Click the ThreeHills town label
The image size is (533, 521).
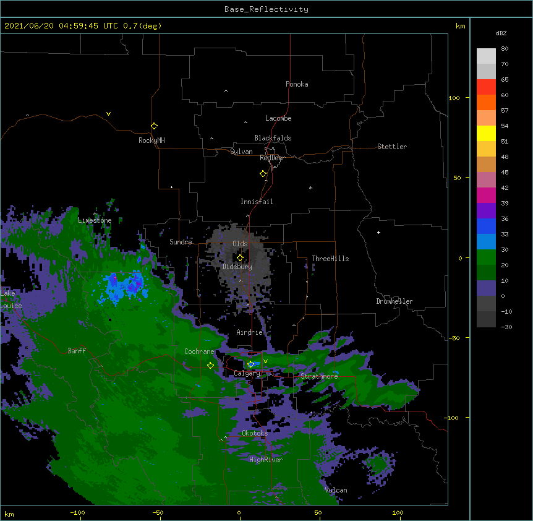coord(330,259)
